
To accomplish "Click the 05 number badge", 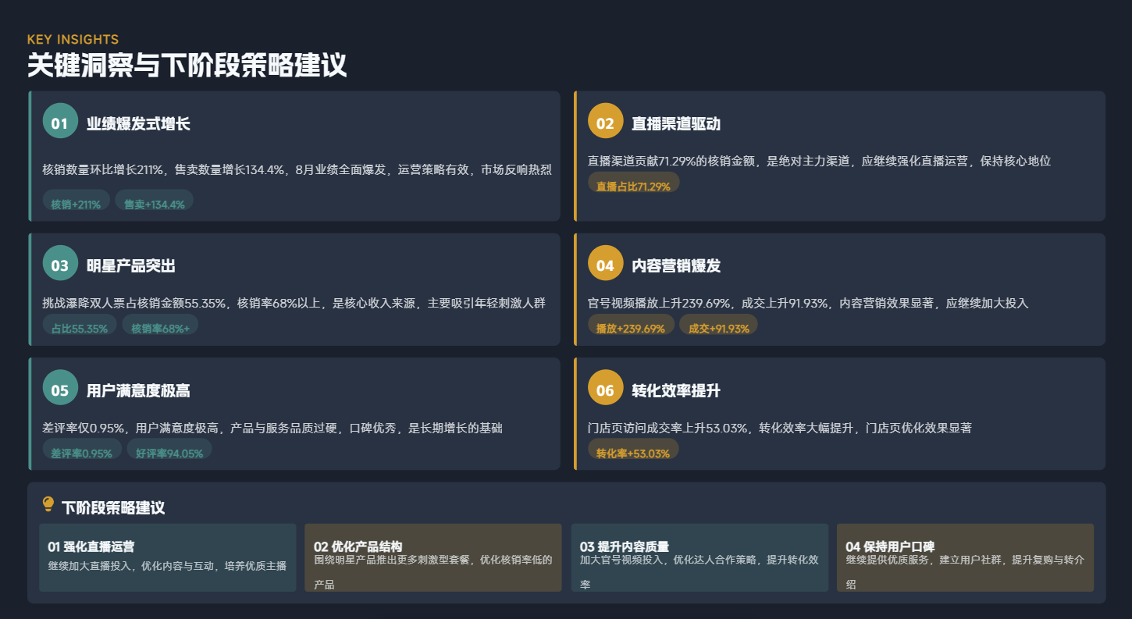I will [x=60, y=388].
